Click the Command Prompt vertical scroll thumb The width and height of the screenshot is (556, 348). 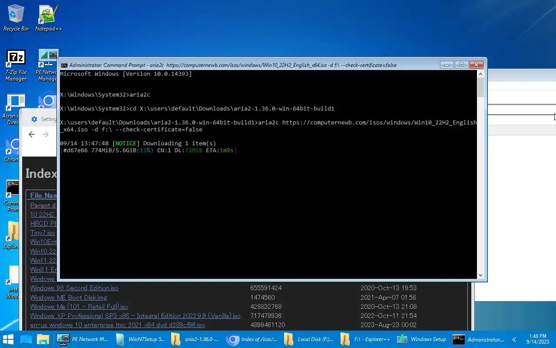(480, 87)
